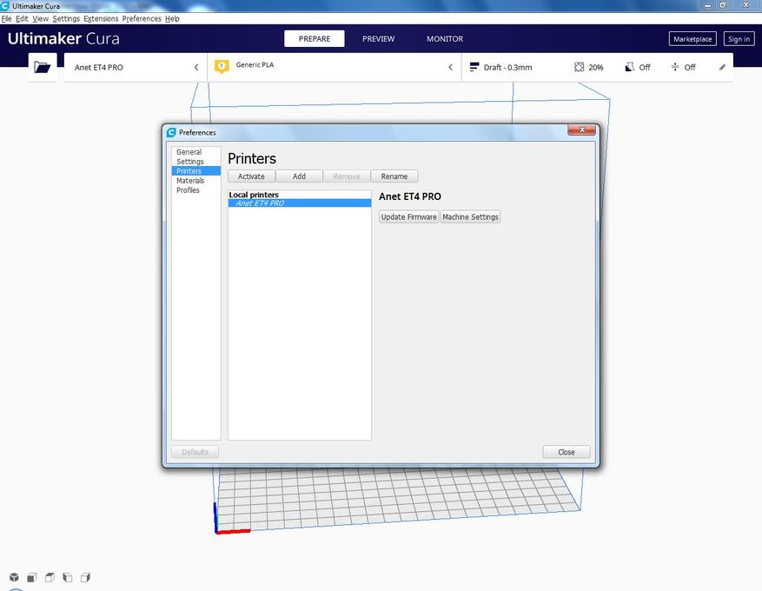Click the Generic PLA material icon

[222, 66]
